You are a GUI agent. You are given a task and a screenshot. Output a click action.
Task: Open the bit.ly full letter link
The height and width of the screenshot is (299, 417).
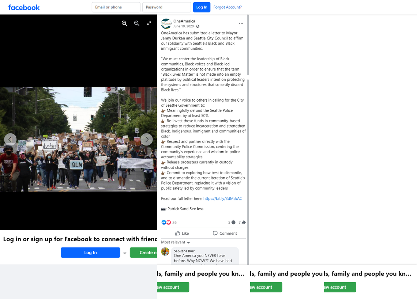[223, 198]
